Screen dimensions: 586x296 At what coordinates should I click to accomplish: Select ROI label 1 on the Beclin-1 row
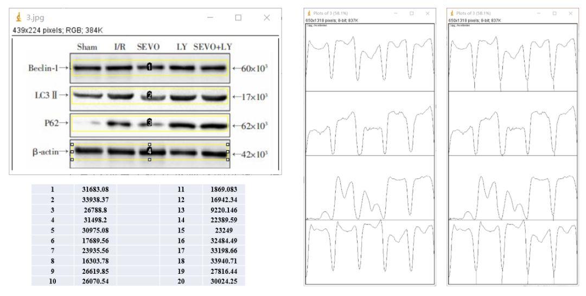pyautogui.click(x=149, y=67)
